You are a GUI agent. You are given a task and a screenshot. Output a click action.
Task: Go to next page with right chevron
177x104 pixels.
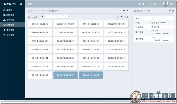click(x=128, y=17)
